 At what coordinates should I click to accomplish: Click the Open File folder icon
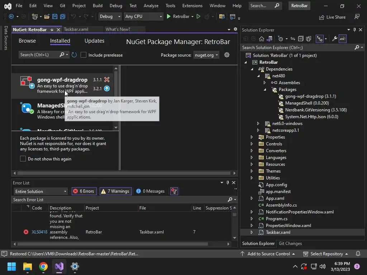(47, 16)
